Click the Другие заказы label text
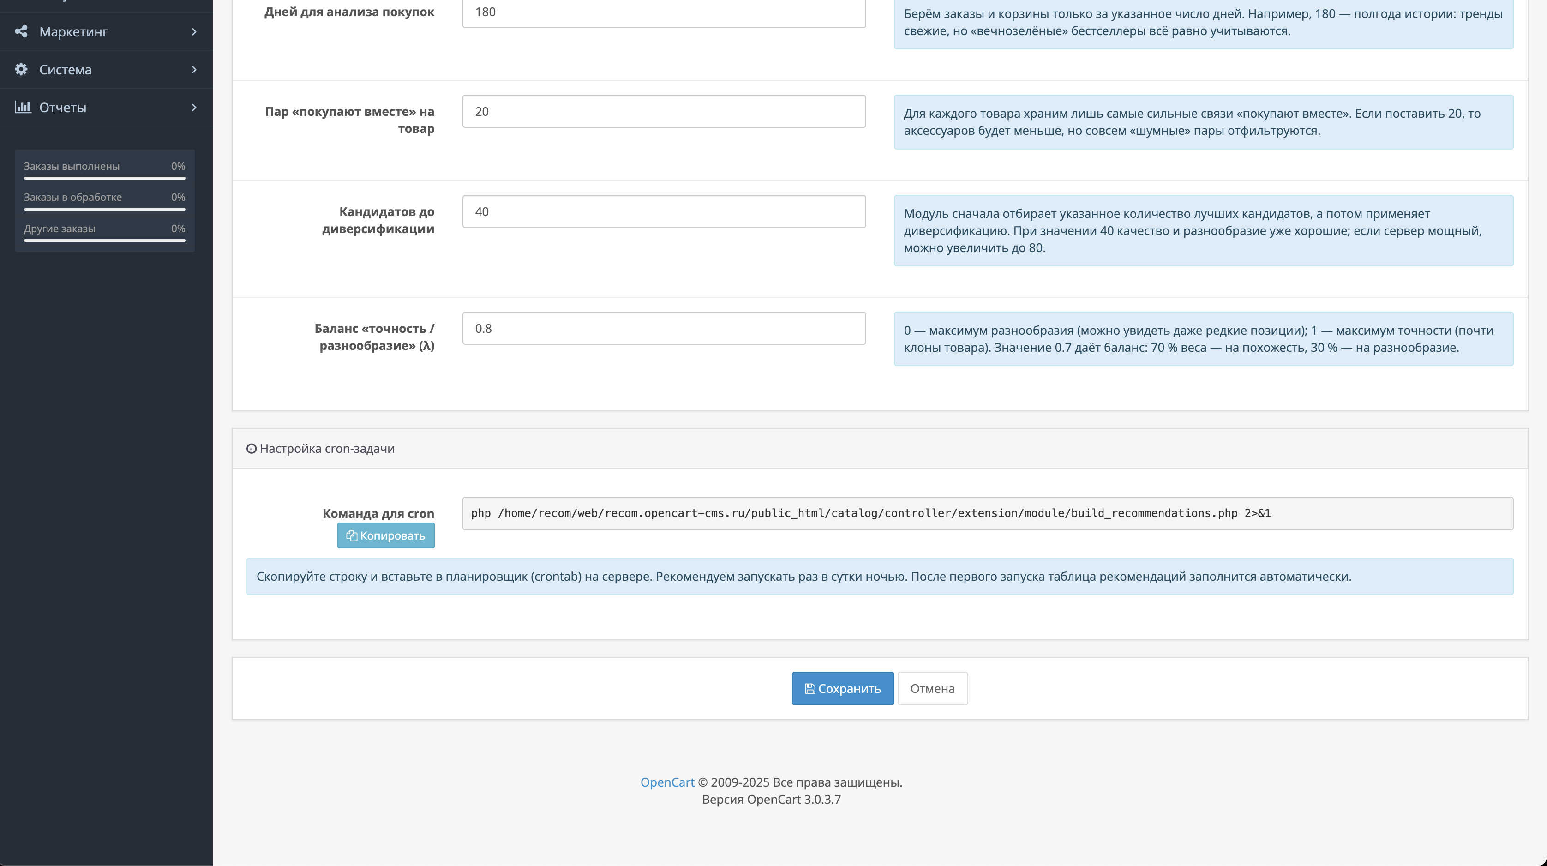The width and height of the screenshot is (1547, 866). [x=60, y=229]
